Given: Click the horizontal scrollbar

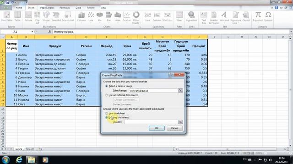Looking at the screenshot, I should [228, 149].
